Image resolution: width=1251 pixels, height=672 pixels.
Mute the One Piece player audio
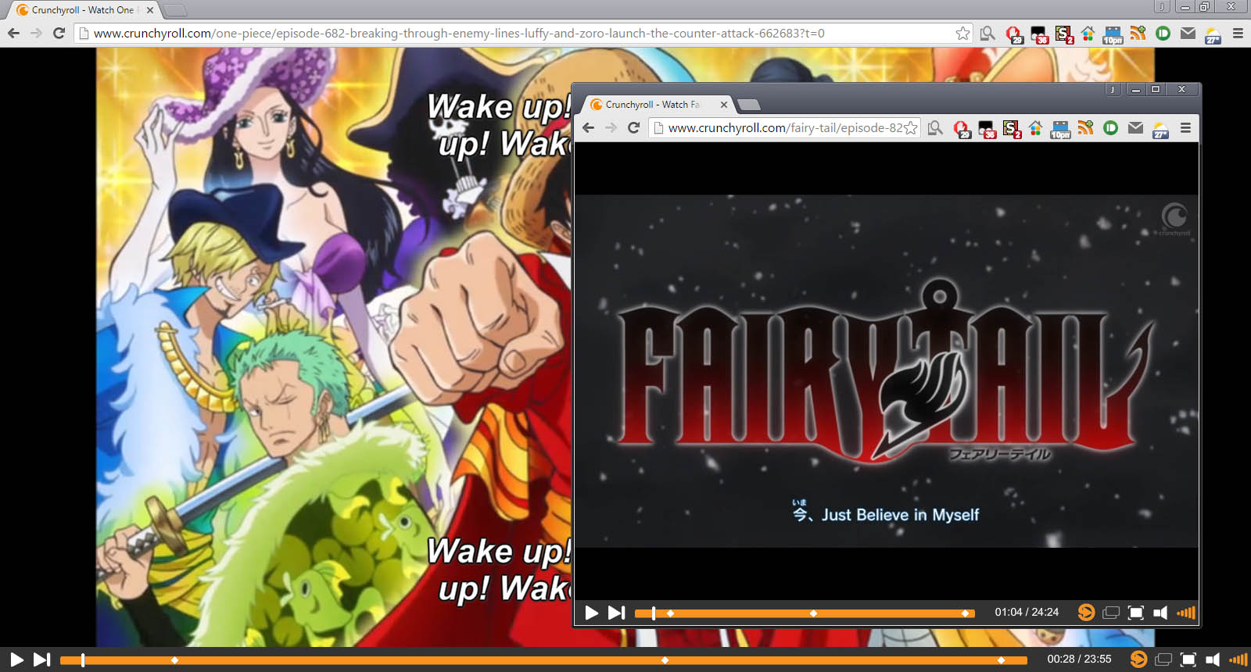pyautogui.click(x=1213, y=659)
